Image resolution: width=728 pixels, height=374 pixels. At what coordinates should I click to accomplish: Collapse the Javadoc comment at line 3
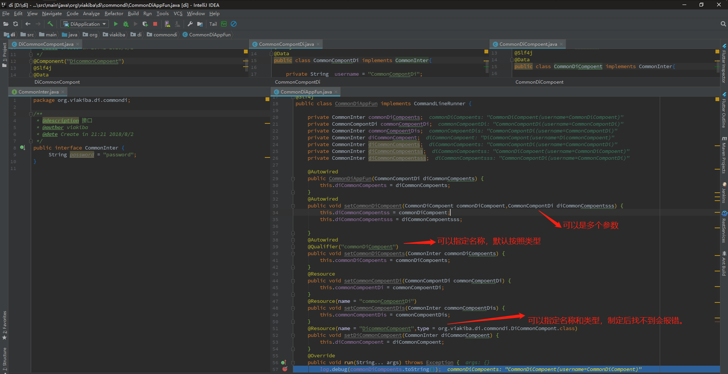point(30,114)
